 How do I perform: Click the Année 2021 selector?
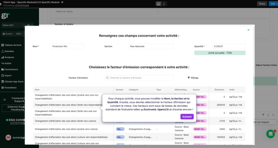tap(12, 34)
